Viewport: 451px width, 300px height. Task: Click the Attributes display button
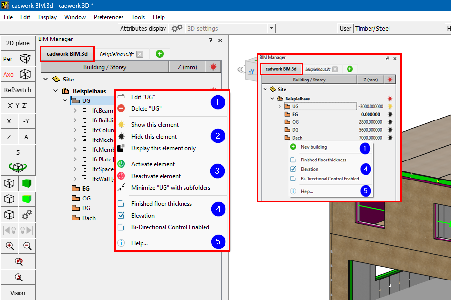[143, 29]
